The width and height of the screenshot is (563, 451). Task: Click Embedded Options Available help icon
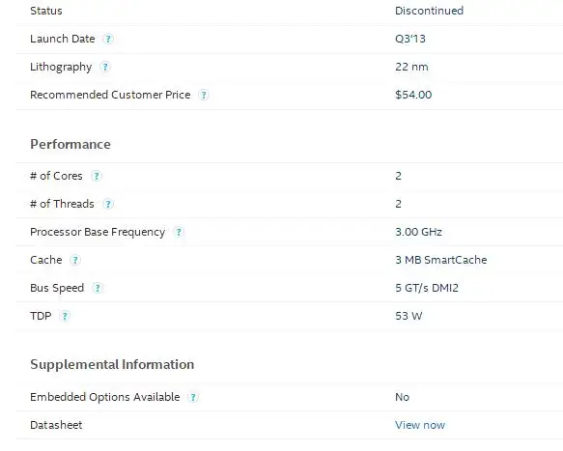(x=193, y=397)
